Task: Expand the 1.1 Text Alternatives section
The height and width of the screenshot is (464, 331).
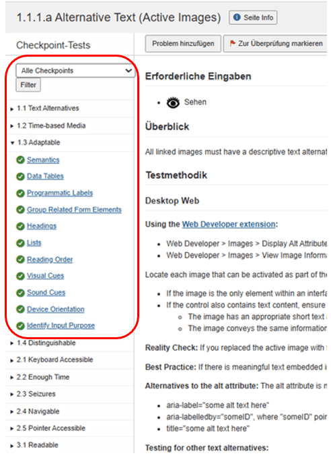Action: 45,109
